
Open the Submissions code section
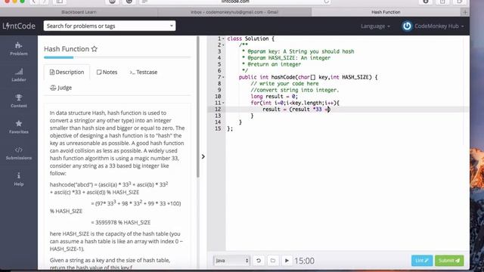coord(18,153)
